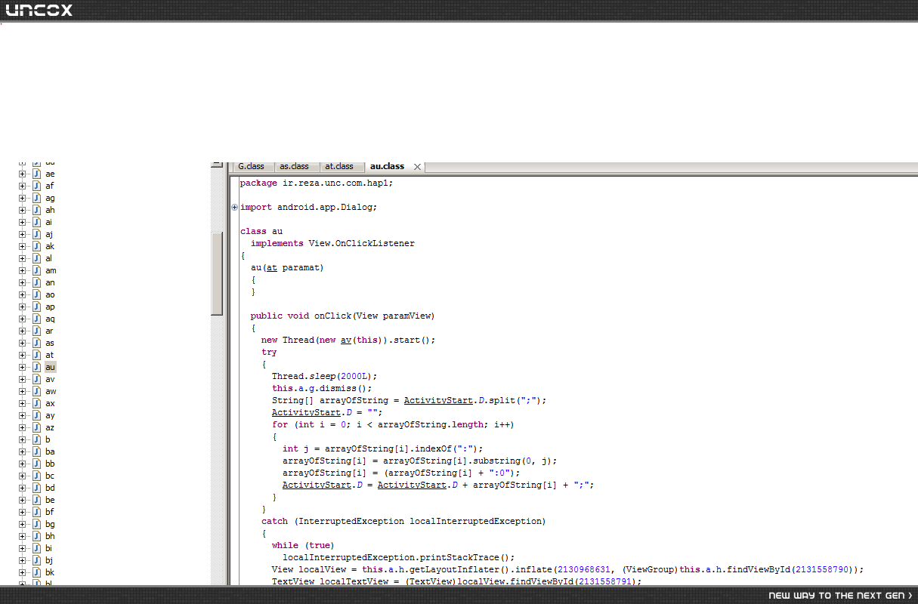The image size is (918, 604).
Task: Click 'localInterruptedException.printStackTrace();' line
Action: (x=398, y=557)
